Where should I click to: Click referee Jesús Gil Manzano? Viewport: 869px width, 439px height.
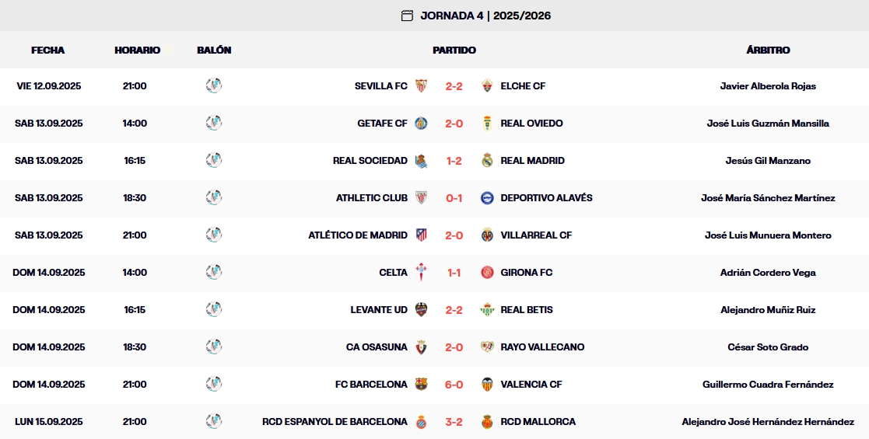(x=768, y=161)
